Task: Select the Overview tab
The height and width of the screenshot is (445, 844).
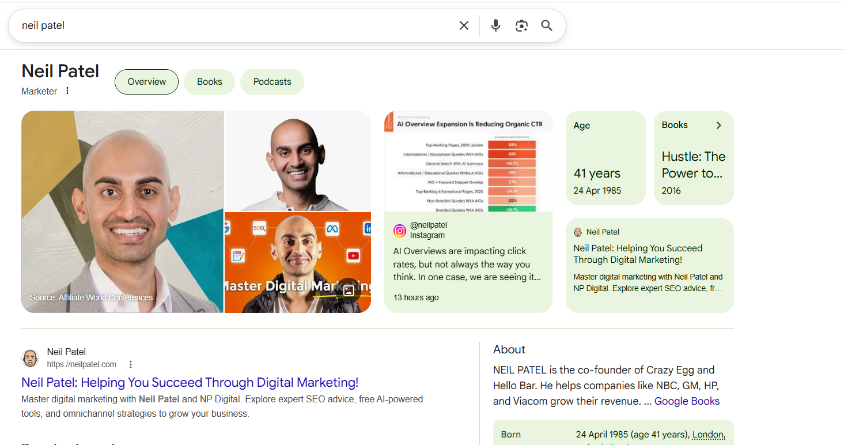Action: tap(147, 82)
